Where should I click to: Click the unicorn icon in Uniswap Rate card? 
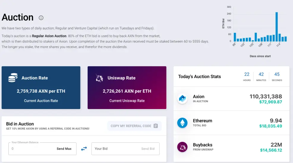(x=99, y=78)
